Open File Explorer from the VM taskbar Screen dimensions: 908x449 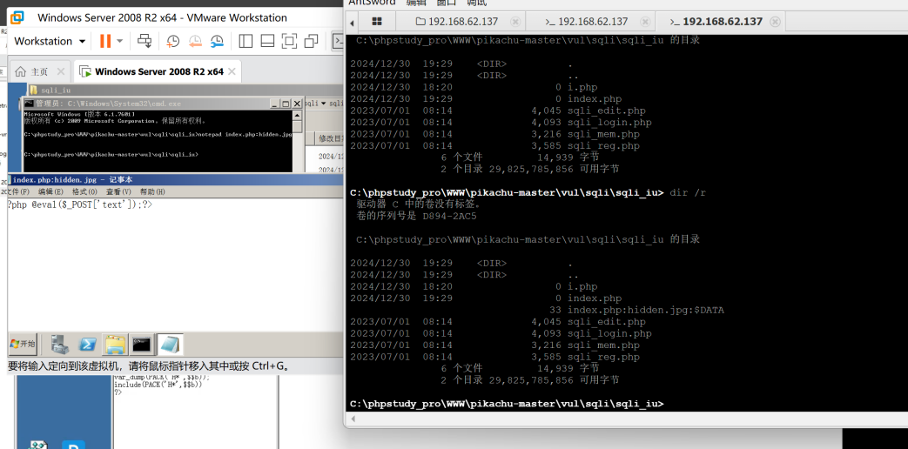coord(115,345)
